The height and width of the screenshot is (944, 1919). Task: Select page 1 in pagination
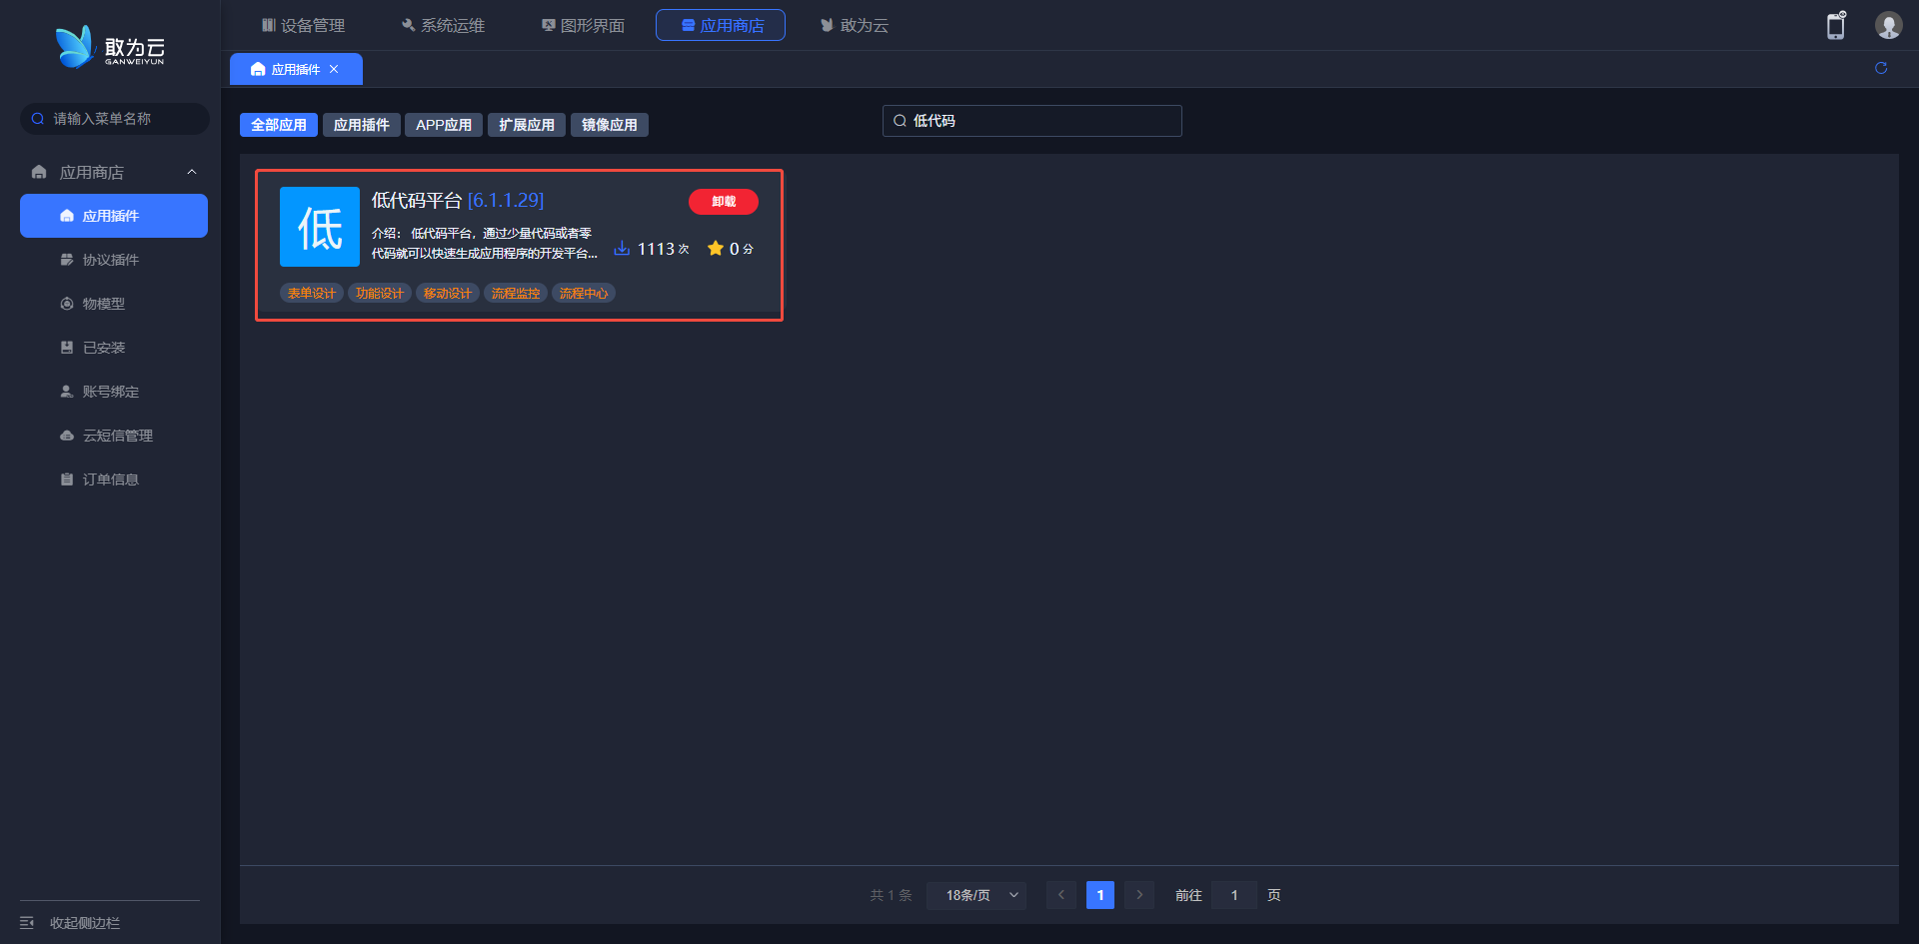click(x=1100, y=895)
